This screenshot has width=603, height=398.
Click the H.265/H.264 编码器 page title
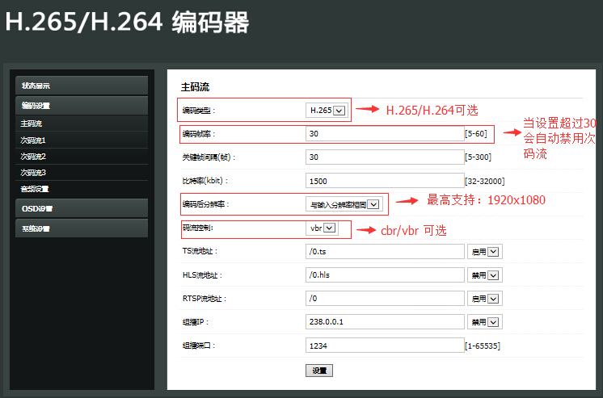pos(127,22)
